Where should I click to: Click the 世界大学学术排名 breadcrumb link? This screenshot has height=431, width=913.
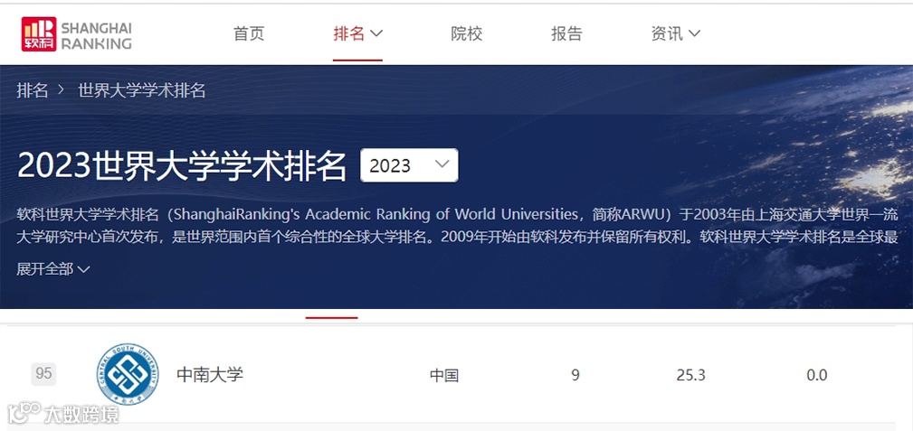click(141, 90)
